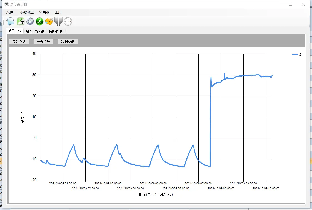The width and height of the screenshot is (312, 210).
Task: Click the 温度采集器 title bar app icon
Action: (7, 4)
